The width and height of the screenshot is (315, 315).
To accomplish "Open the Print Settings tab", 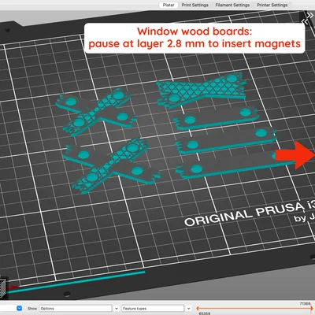I will point(195,5).
